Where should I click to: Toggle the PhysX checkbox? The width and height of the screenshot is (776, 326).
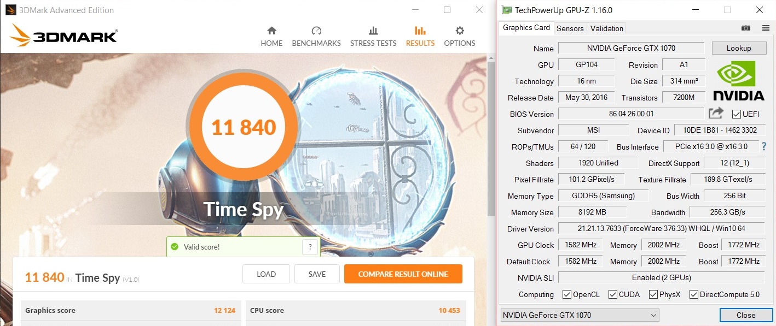coord(653,294)
